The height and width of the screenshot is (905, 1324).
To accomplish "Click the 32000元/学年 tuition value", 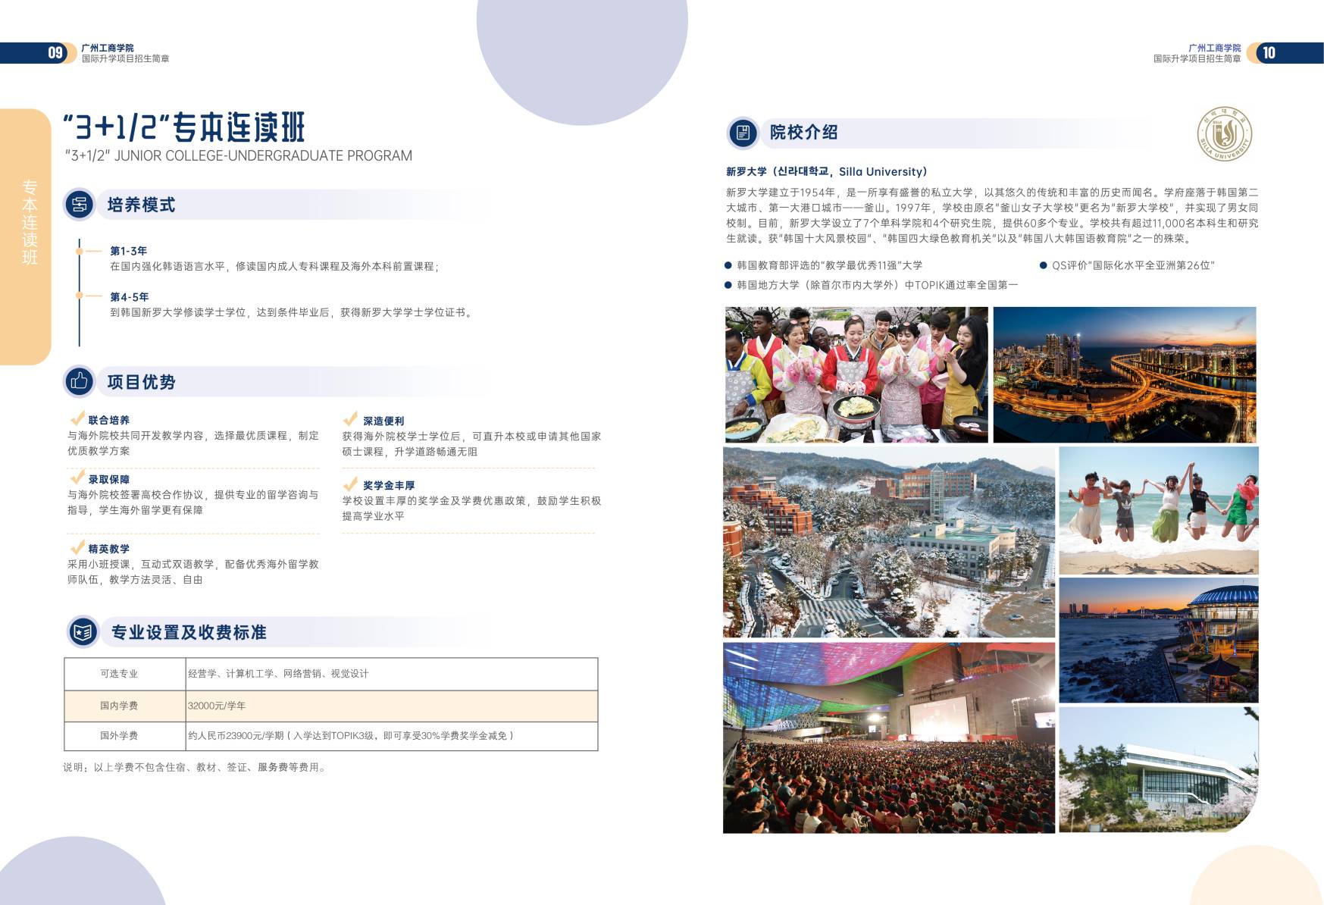I will 217,706.
